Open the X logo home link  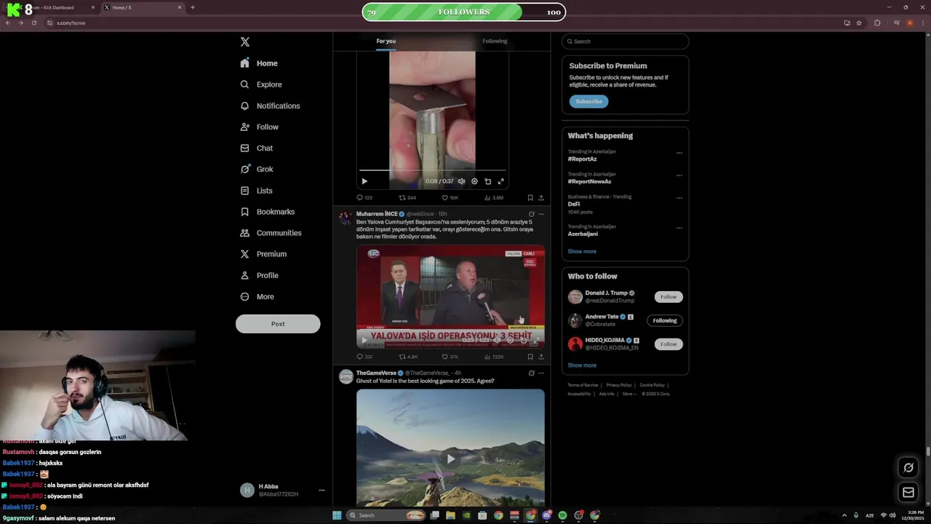pyautogui.click(x=245, y=42)
